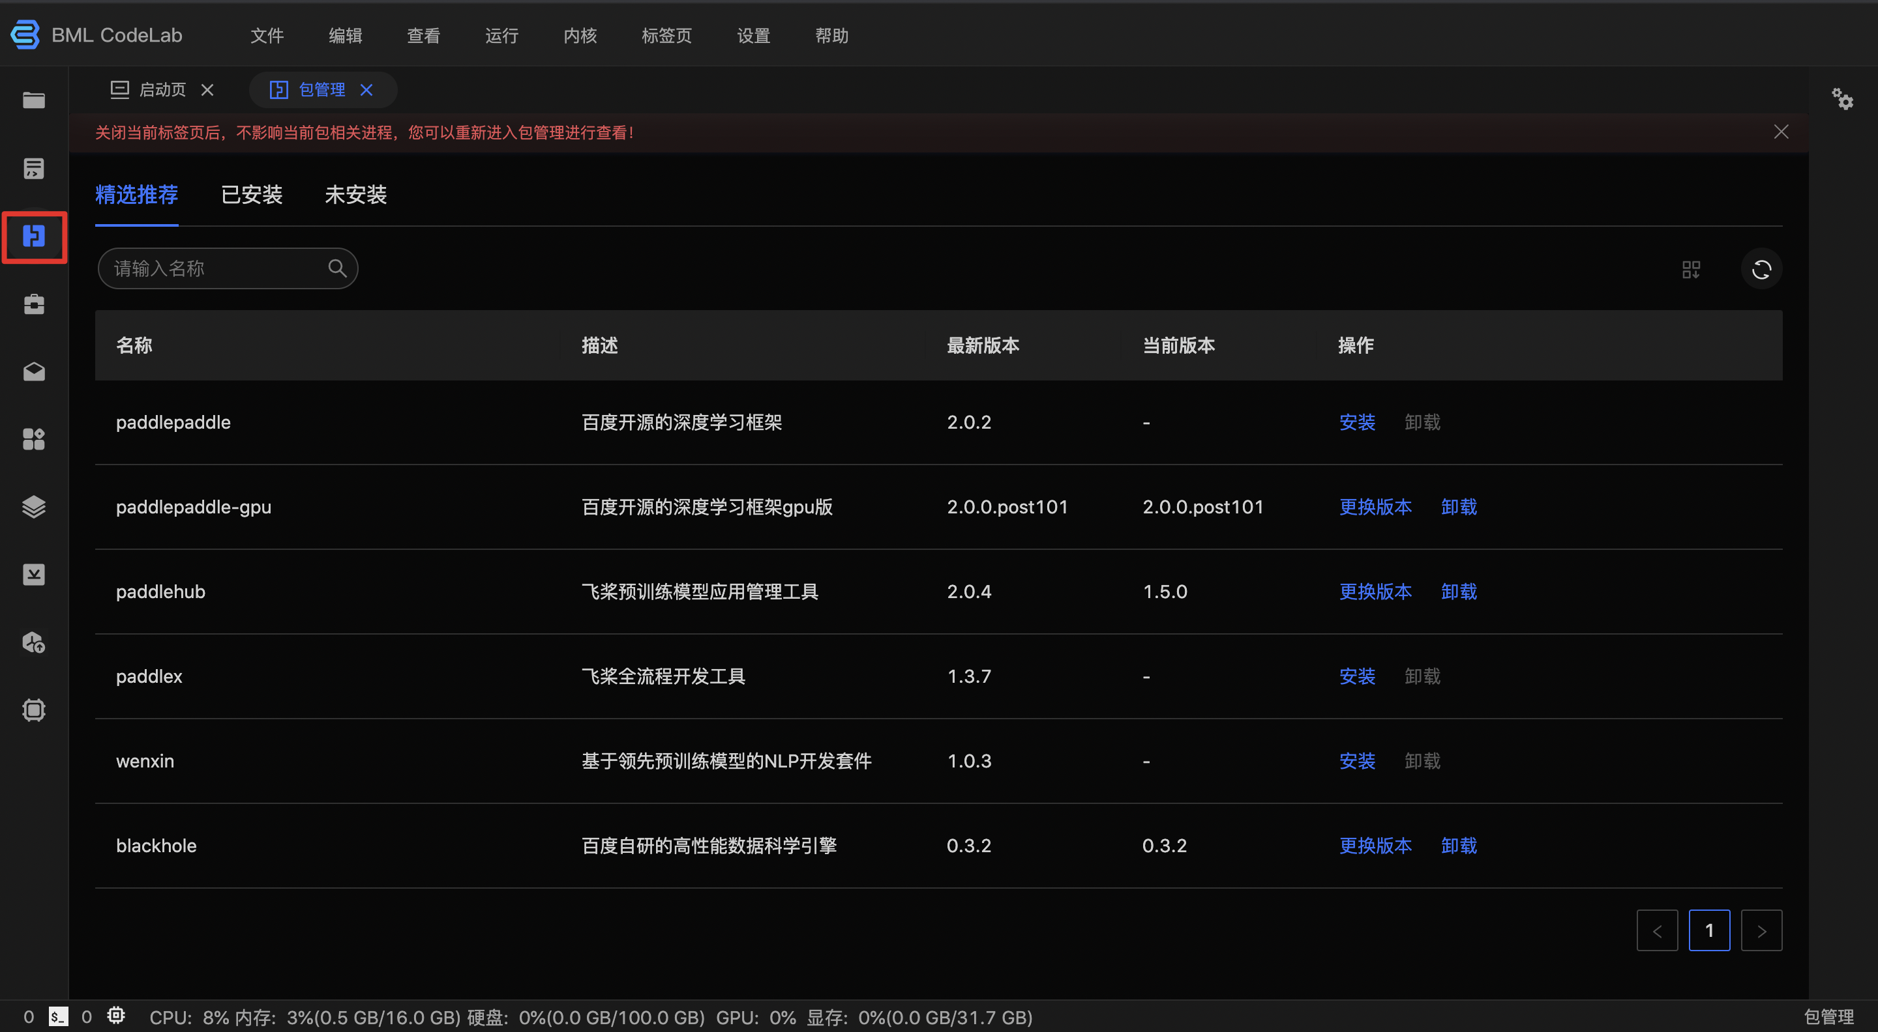Image resolution: width=1878 pixels, height=1032 pixels.
Task: Open the 内核 menu
Action: 580,36
